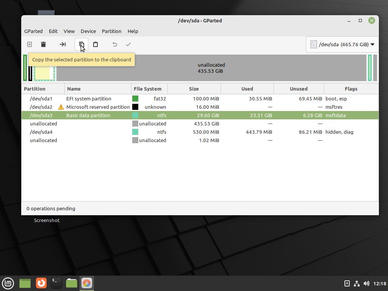Image resolution: width=388 pixels, height=291 pixels.
Task: Sort by the File System column header
Action: click(147, 89)
